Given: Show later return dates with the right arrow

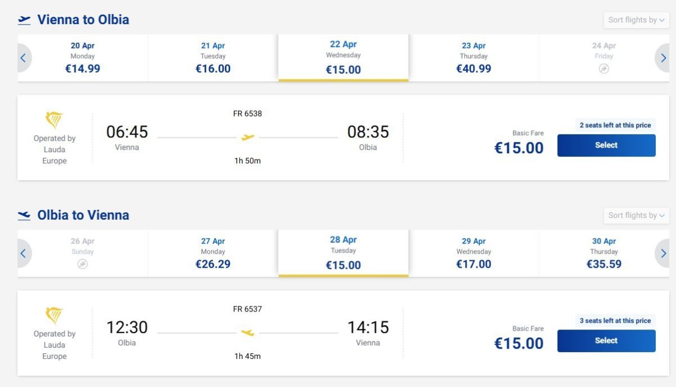Looking at the screenshot, I should click(663, 253).
